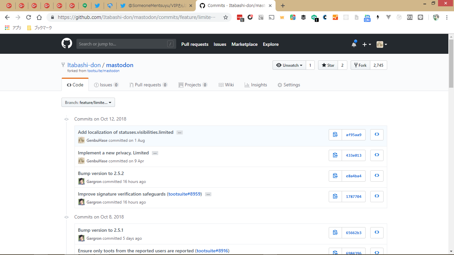Screen dimensions: 454x255
Task: Click the browser home button
Action: 39,17
